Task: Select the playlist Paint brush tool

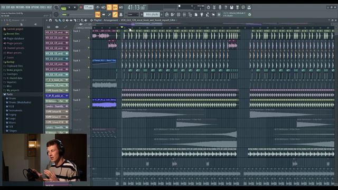Action: tap(60, 20)
